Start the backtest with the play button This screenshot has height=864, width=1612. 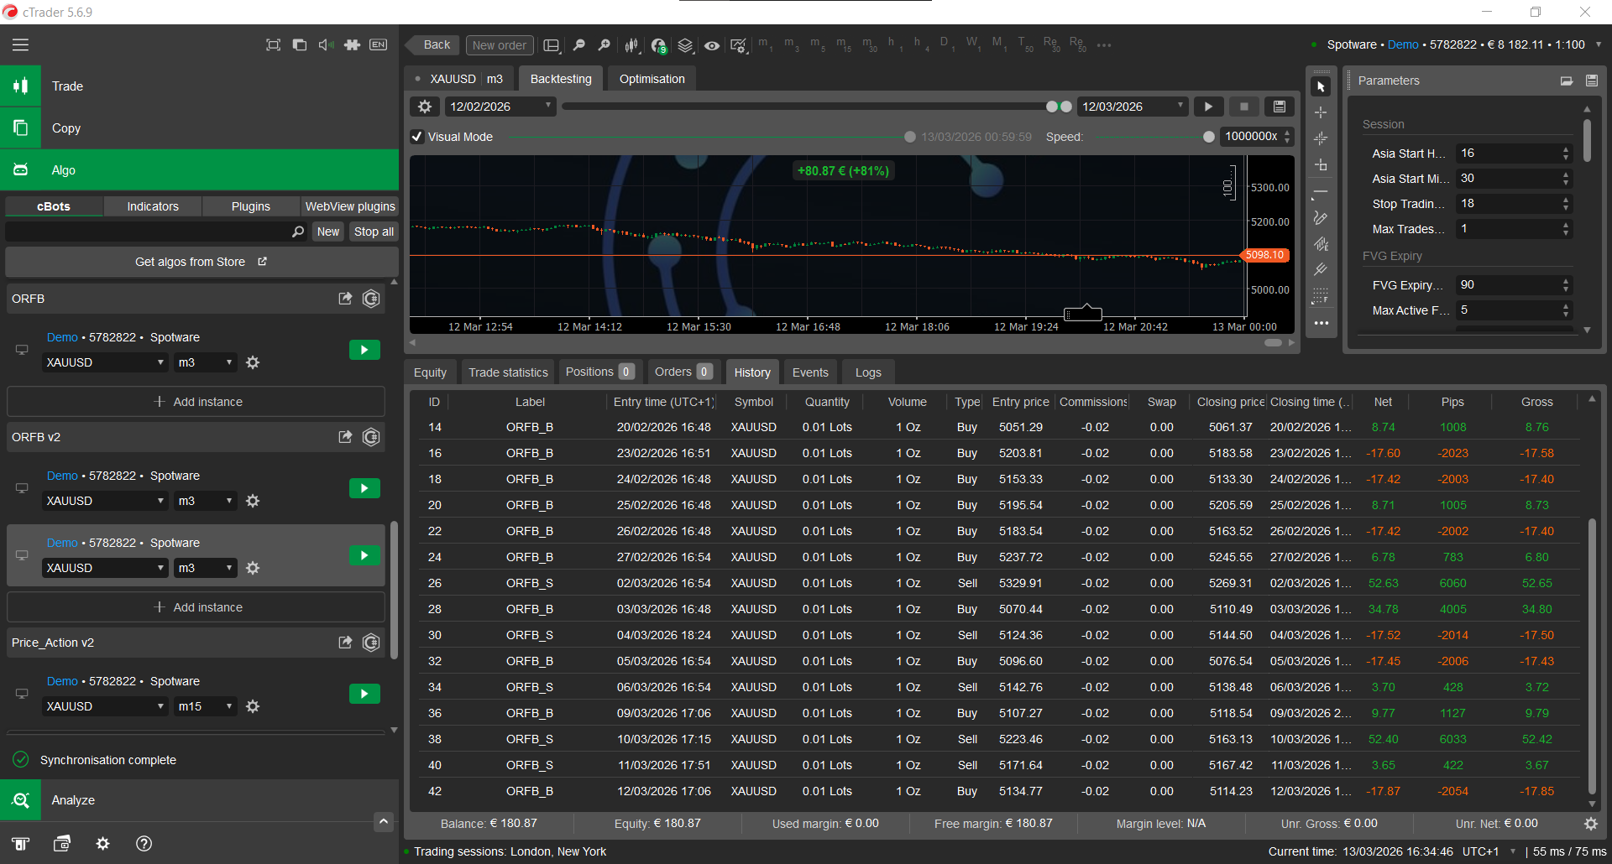pyautogui.click(x=1208, y=107)
